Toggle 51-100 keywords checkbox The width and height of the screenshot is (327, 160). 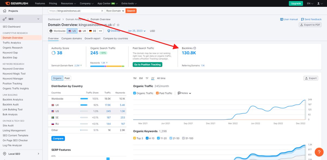point(183,138)
